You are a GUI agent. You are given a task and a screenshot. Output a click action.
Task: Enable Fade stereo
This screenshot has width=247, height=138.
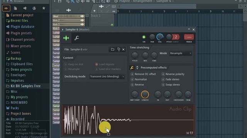[x=170, y=79]
